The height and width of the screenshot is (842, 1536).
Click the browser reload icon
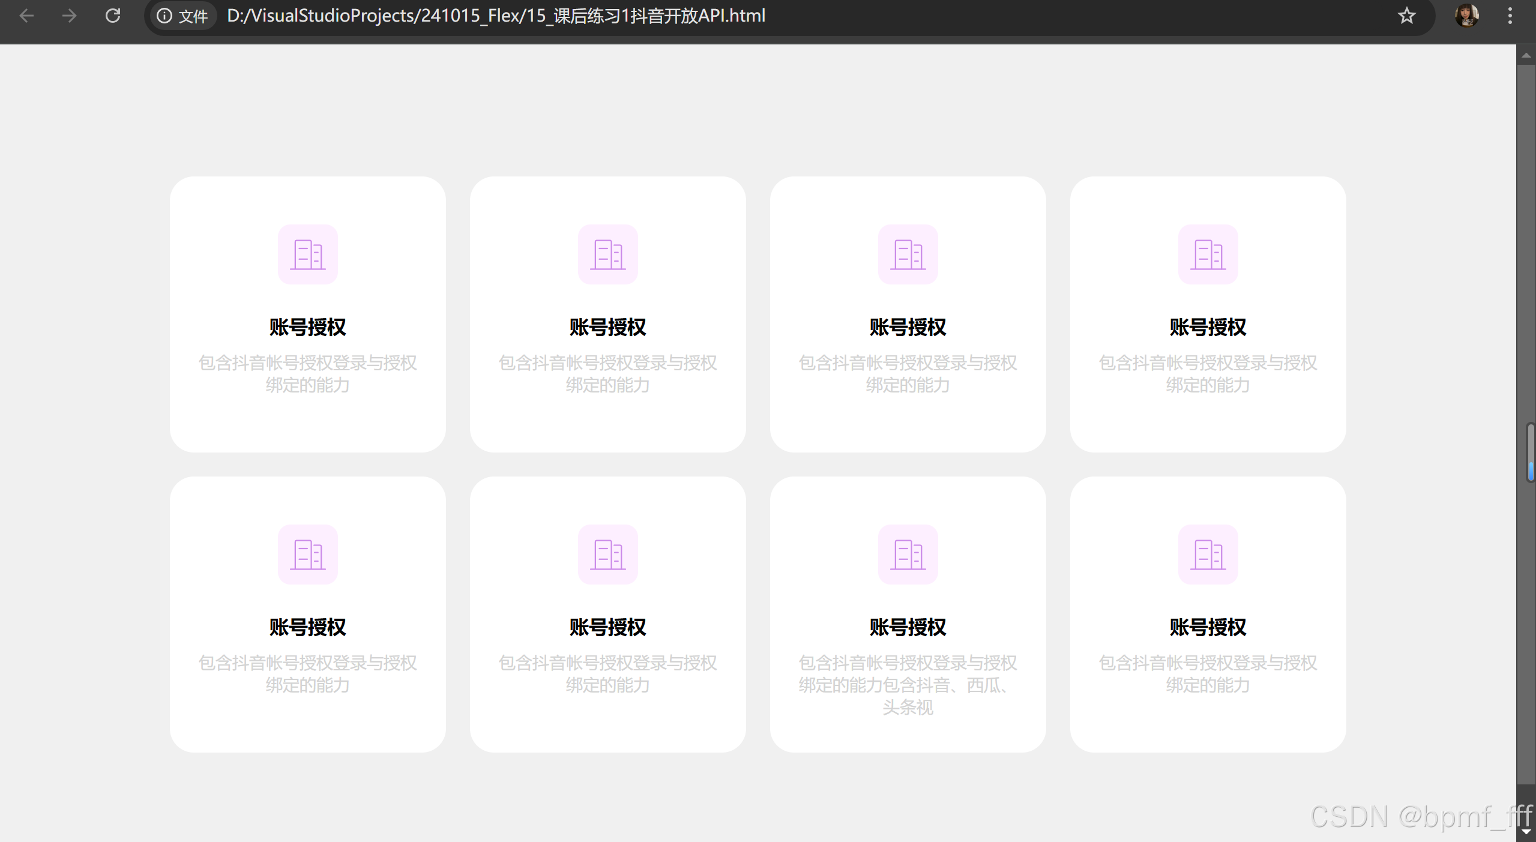pyautogui.click(x=113, y=16)
